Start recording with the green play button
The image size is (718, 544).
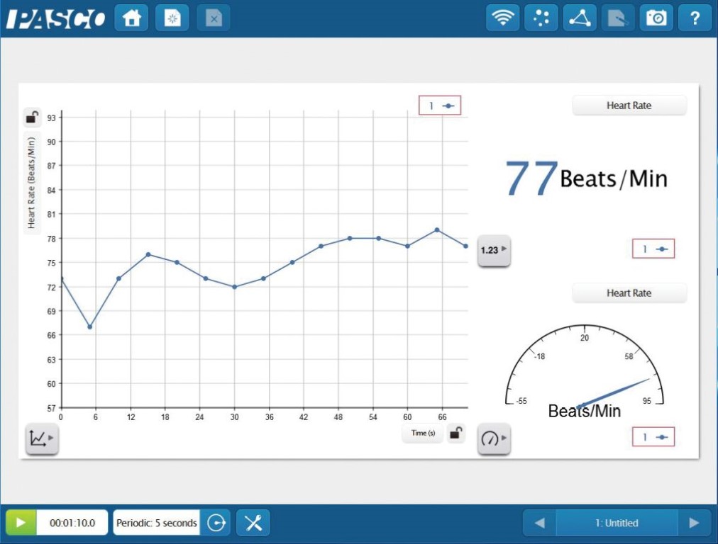pos(21,523)
